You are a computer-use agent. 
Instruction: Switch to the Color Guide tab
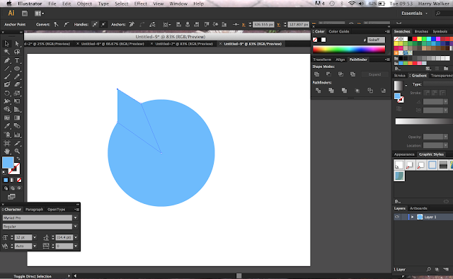[x=339, y=32]
